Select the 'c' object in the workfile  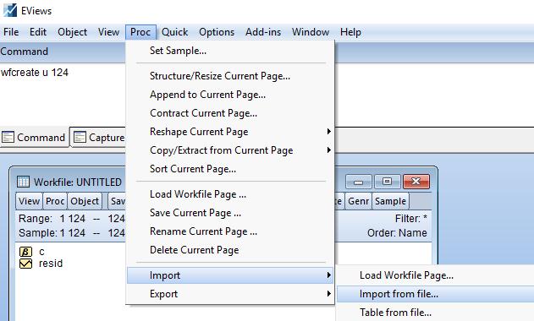(41, 252)
